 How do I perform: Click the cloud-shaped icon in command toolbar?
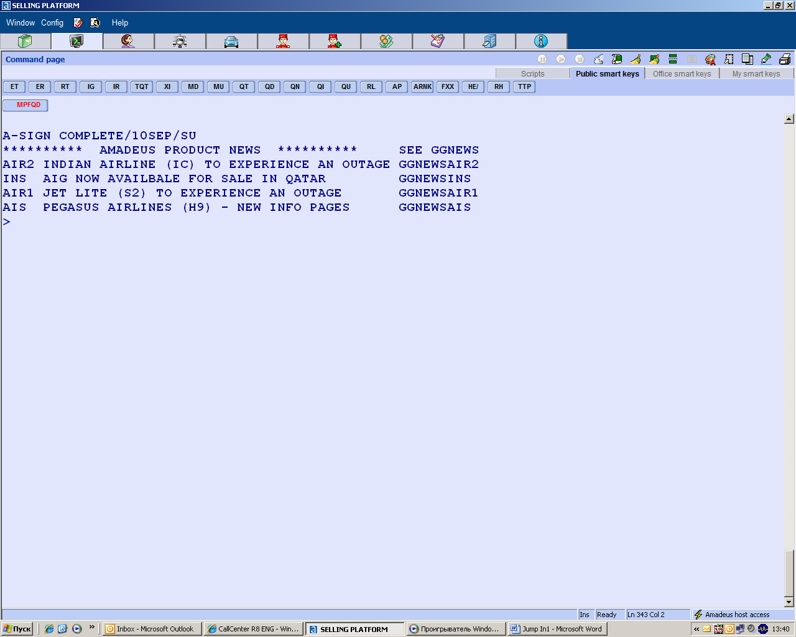point(598,59)
